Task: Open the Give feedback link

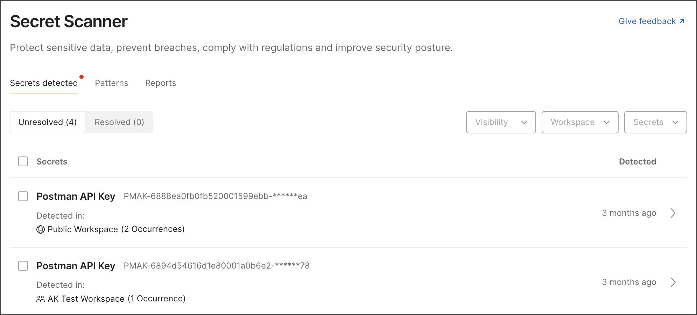Action: tap(647, 21)
